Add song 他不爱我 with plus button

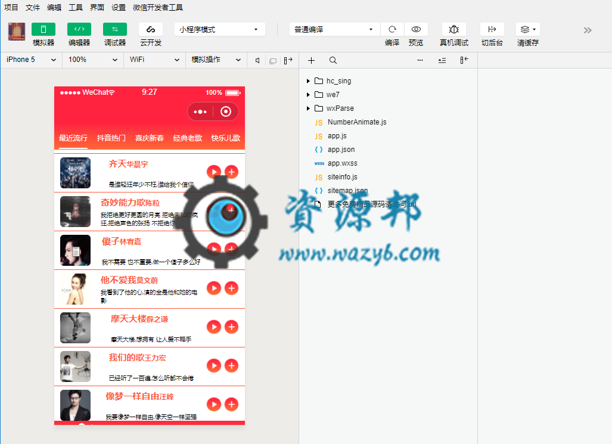(231, 288)
